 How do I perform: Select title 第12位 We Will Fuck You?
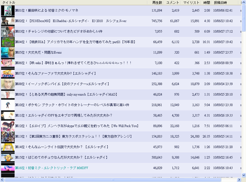pyautogui.click(x=77, y=126)
